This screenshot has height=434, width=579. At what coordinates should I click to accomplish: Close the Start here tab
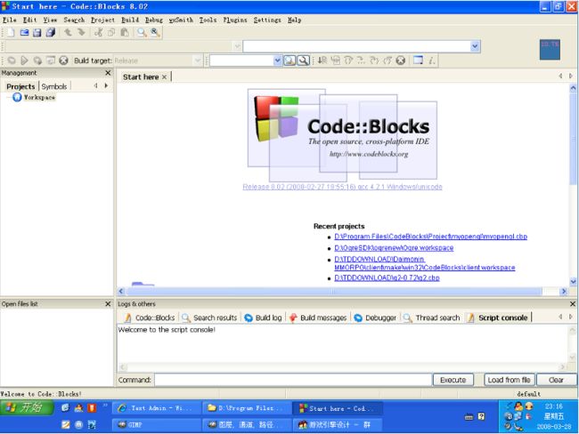[x=164, y=76]
